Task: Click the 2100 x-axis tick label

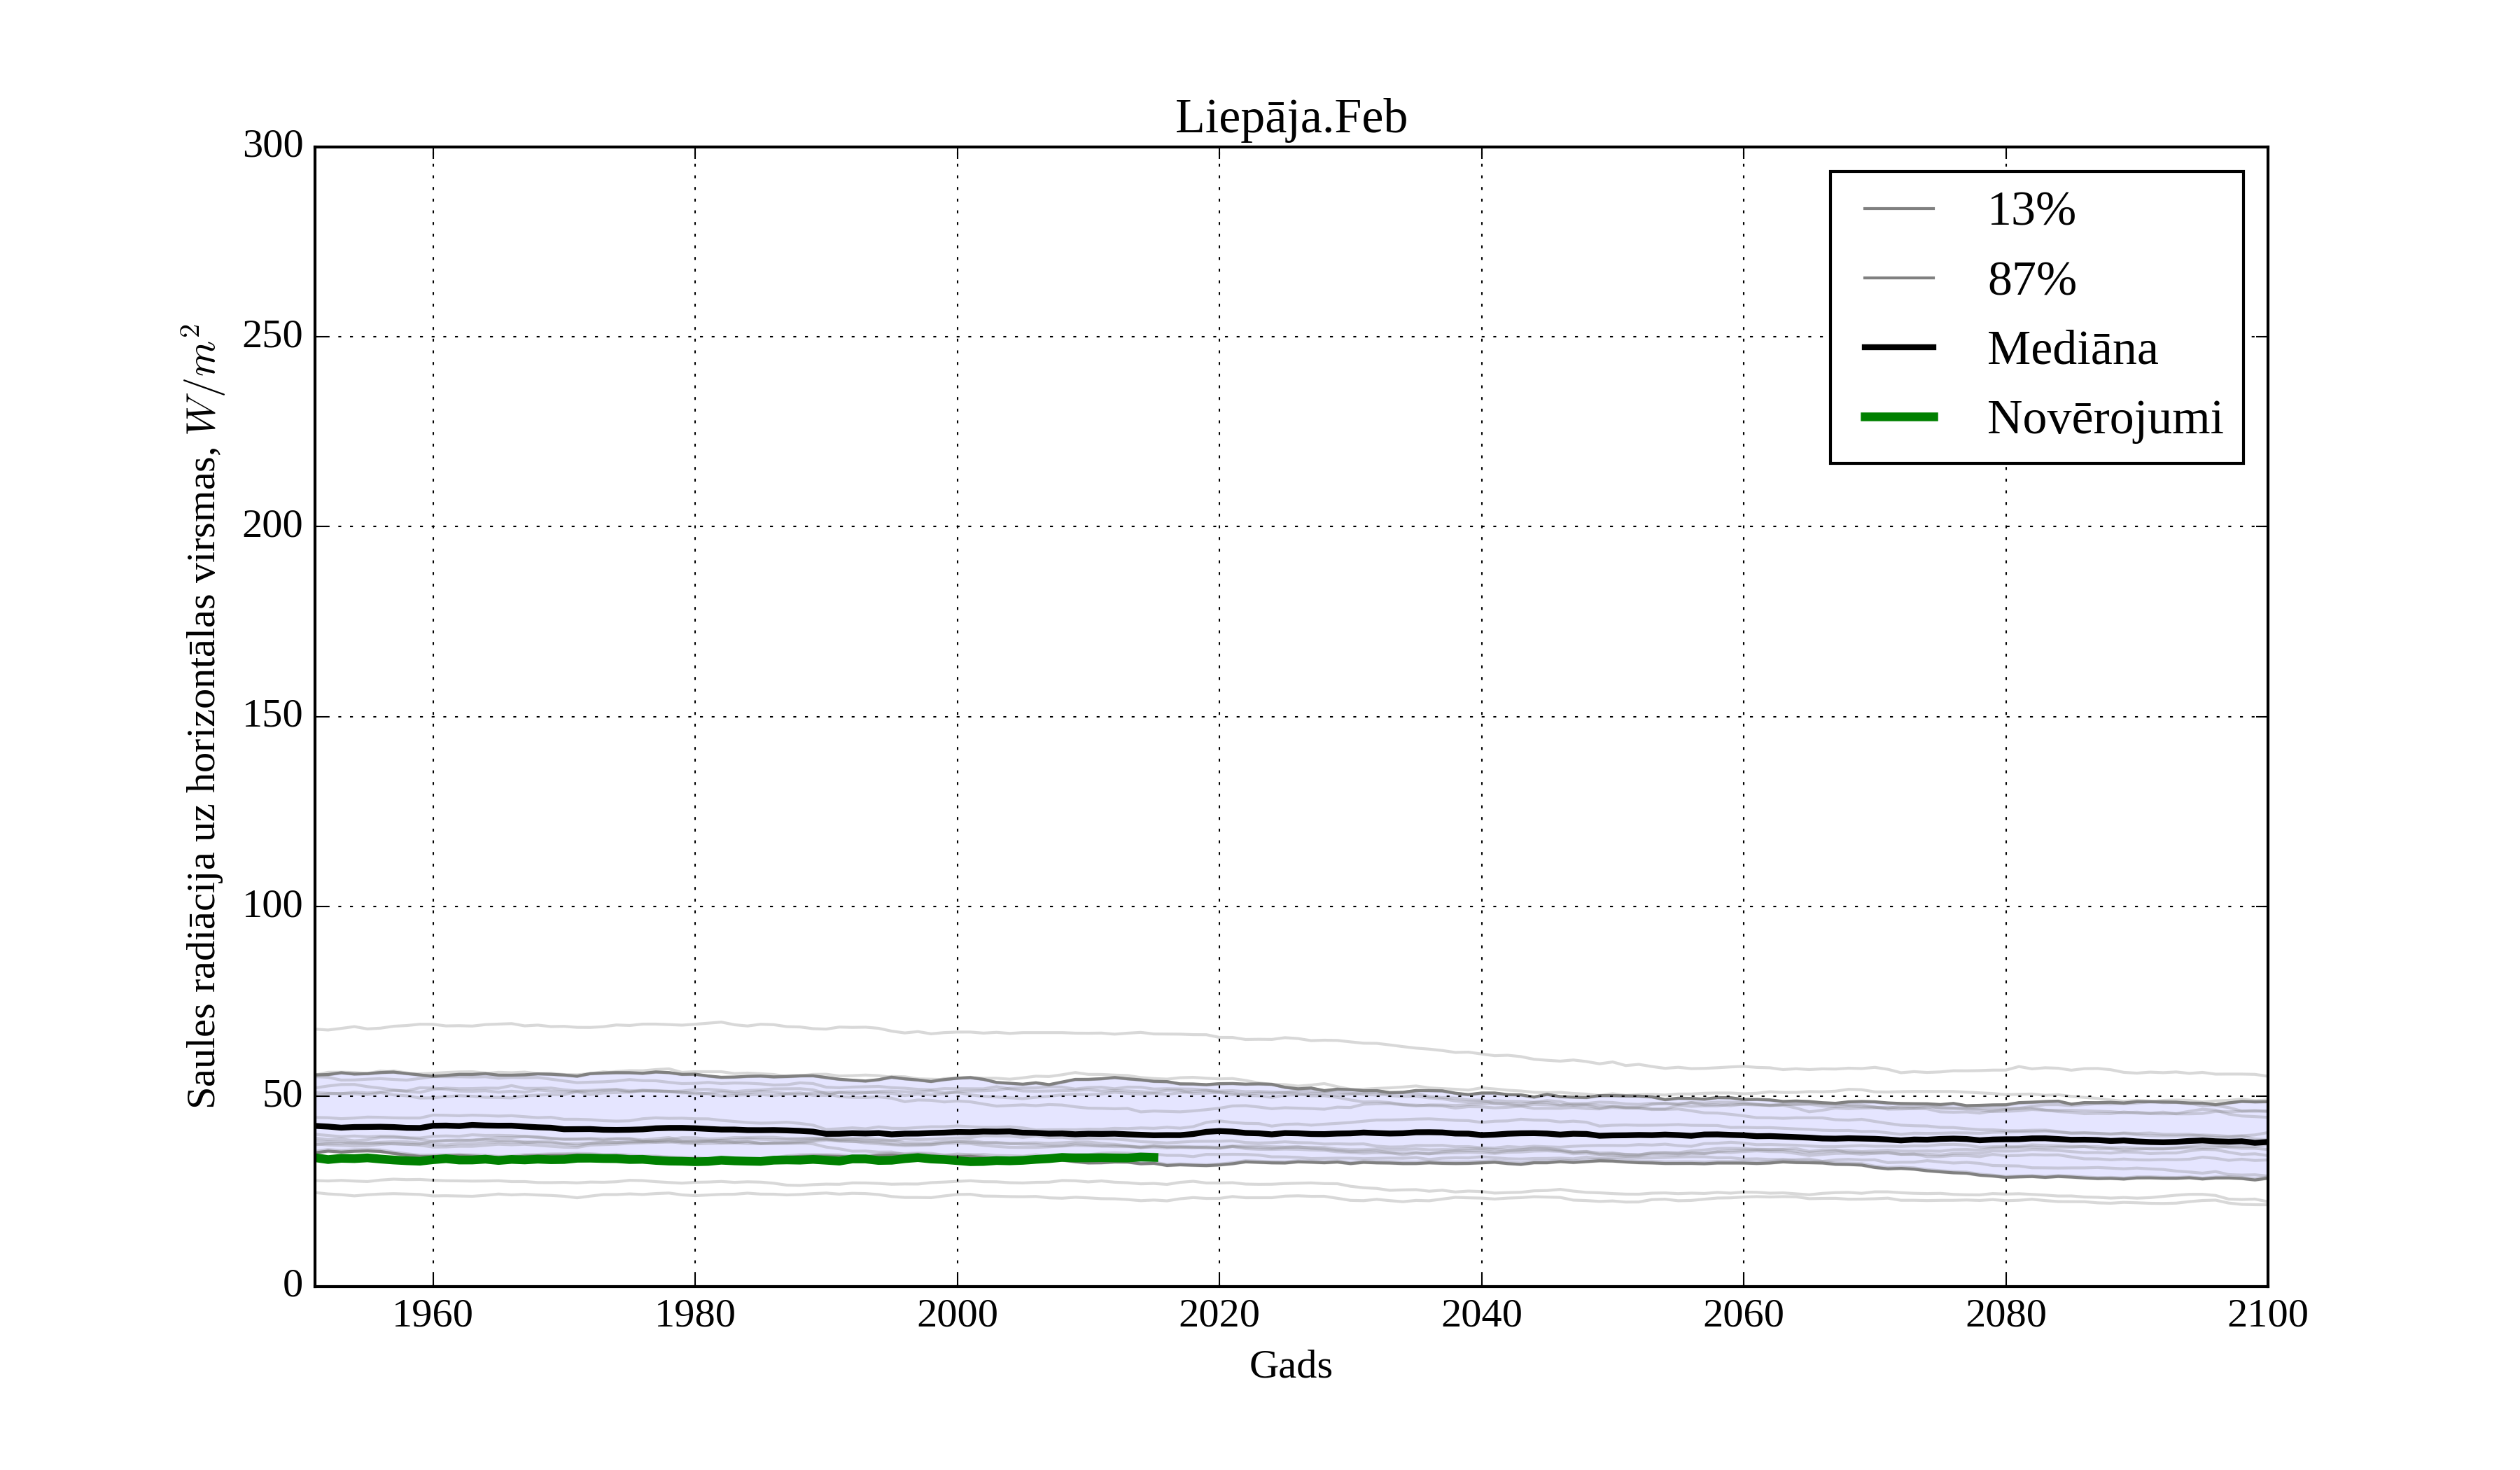Action: pyautogui.click(x=2267, y=1314)
